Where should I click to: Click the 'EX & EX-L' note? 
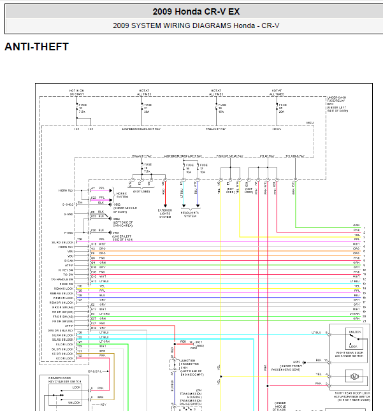pyautogui.click(x=95, y=371)
